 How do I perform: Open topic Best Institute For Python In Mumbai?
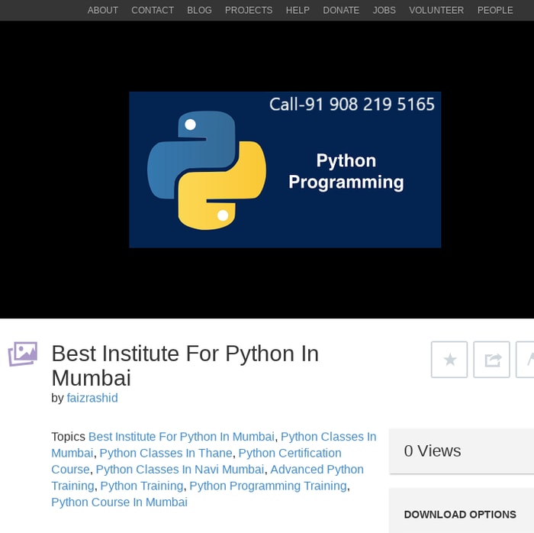click(182, 437)
